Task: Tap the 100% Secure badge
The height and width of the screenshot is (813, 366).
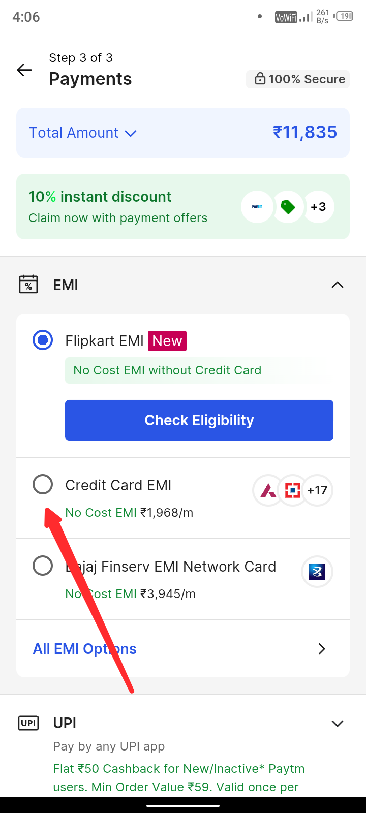Action: 298,79
